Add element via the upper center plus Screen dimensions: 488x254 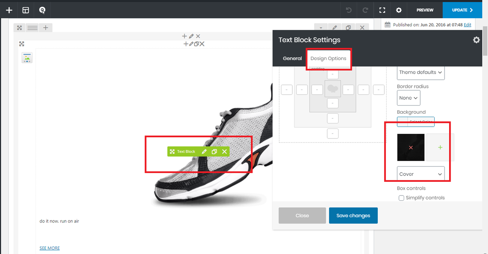click(x=185, y=36)
